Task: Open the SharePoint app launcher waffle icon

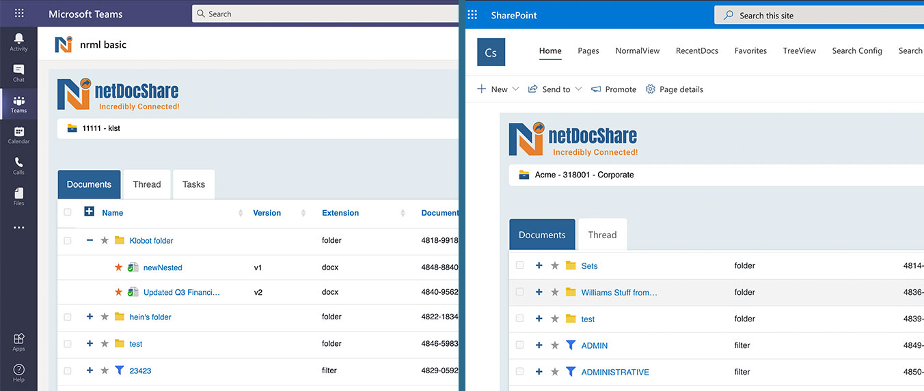Action: 473,15
